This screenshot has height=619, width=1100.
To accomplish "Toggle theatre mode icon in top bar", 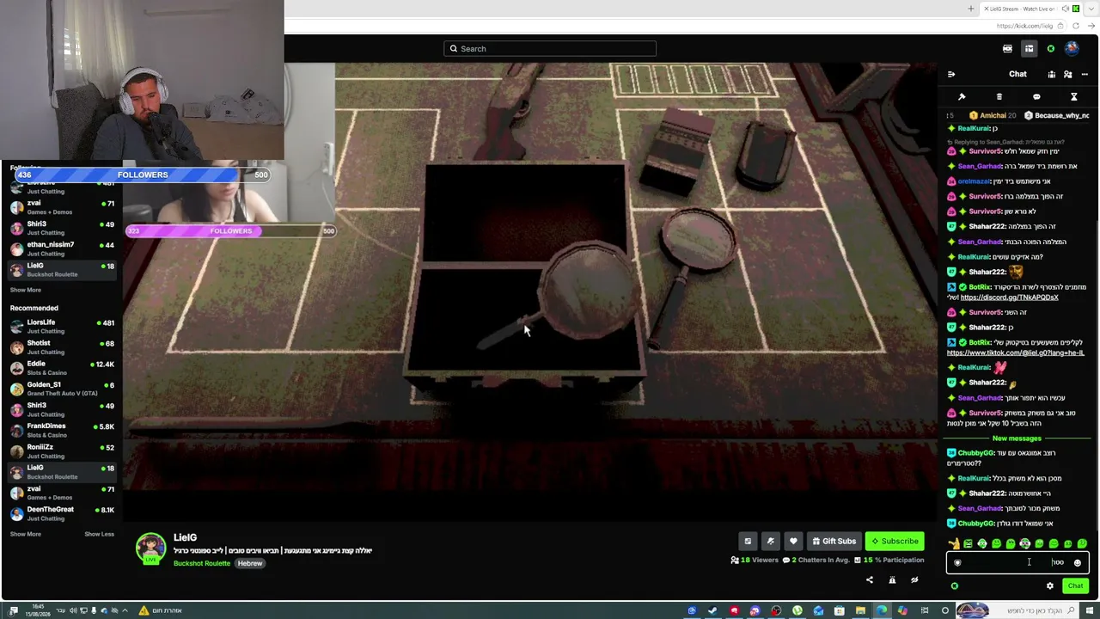I will [1007, 49].
